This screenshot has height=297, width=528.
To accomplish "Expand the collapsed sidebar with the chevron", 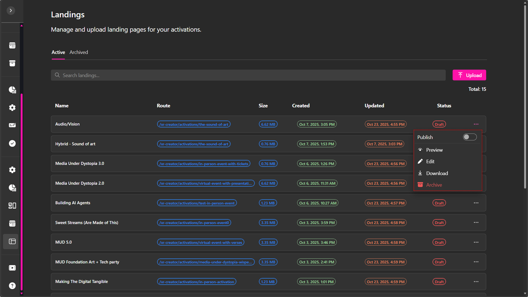I will pos(11,10).
